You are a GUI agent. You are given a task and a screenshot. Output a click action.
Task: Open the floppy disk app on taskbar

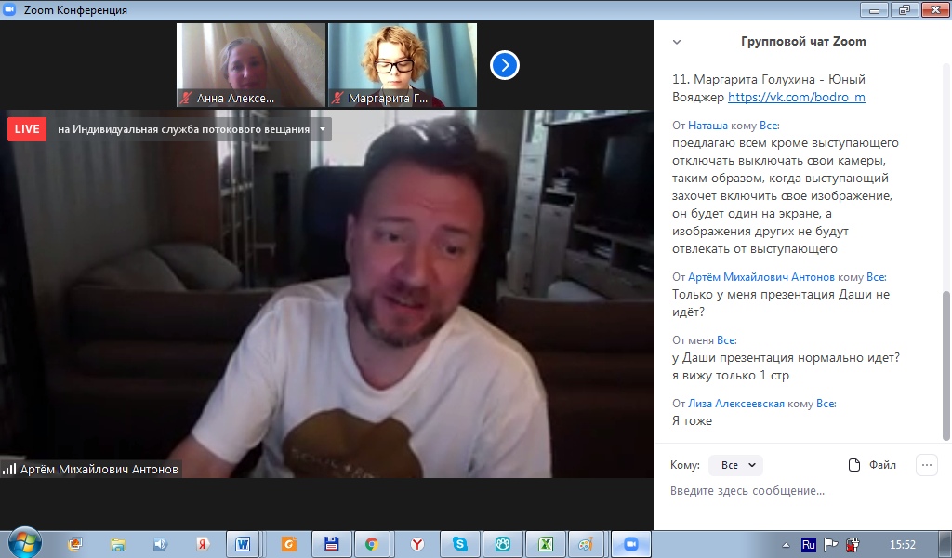click(x=330, y=544)
